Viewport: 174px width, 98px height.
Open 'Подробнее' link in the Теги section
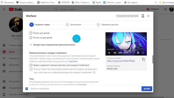(82, 84)
